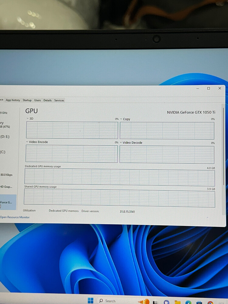Viewport: 228px width, 304px height.
Task: Maximize the Task Manager window
Action: pyautogui.click(x=209, y=88)
